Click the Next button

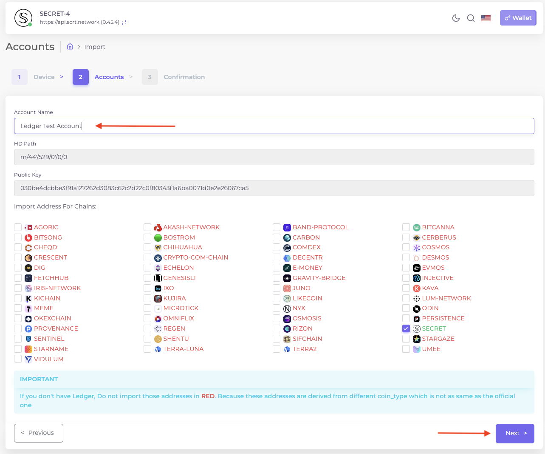click(514, 433)
